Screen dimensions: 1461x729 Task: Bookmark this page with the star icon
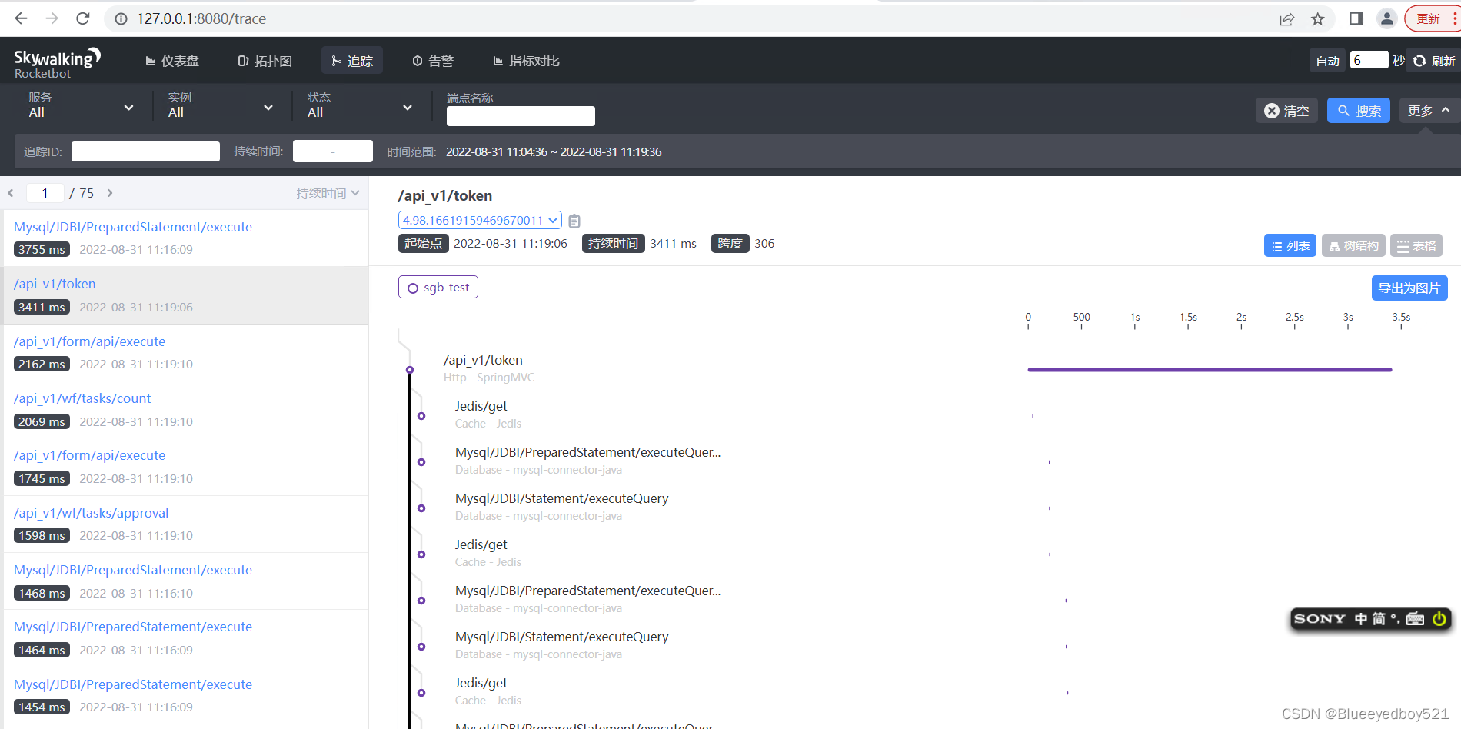(1318, 18)
